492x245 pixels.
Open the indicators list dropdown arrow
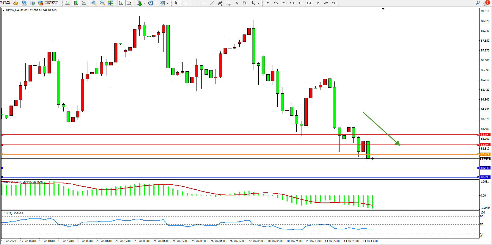[x=144, y=3]
